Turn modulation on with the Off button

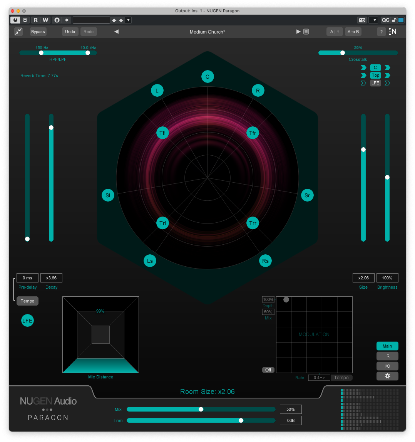[x=268, y=370]
